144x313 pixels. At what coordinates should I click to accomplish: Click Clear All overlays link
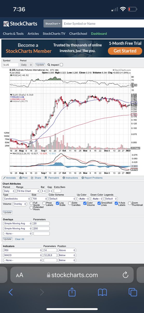[19, 239]
